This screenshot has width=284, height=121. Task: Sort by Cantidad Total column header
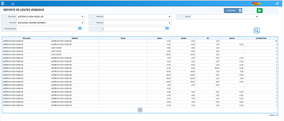pyautogui.click(x=261, y=38)
